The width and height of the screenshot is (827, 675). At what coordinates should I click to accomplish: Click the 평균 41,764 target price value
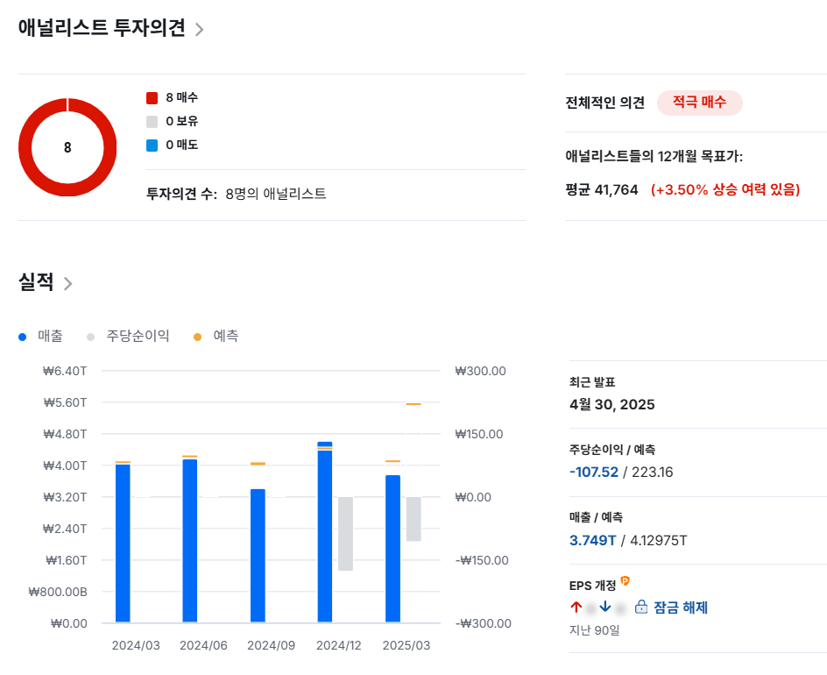pos(604,189)
